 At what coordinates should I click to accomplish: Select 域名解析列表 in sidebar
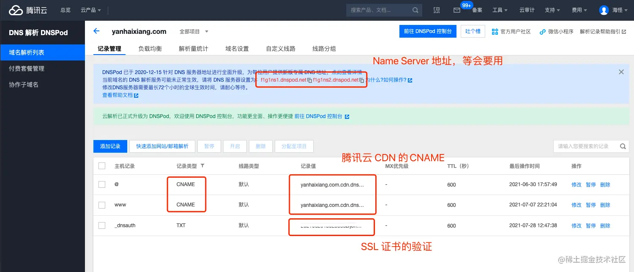[42, 52]
